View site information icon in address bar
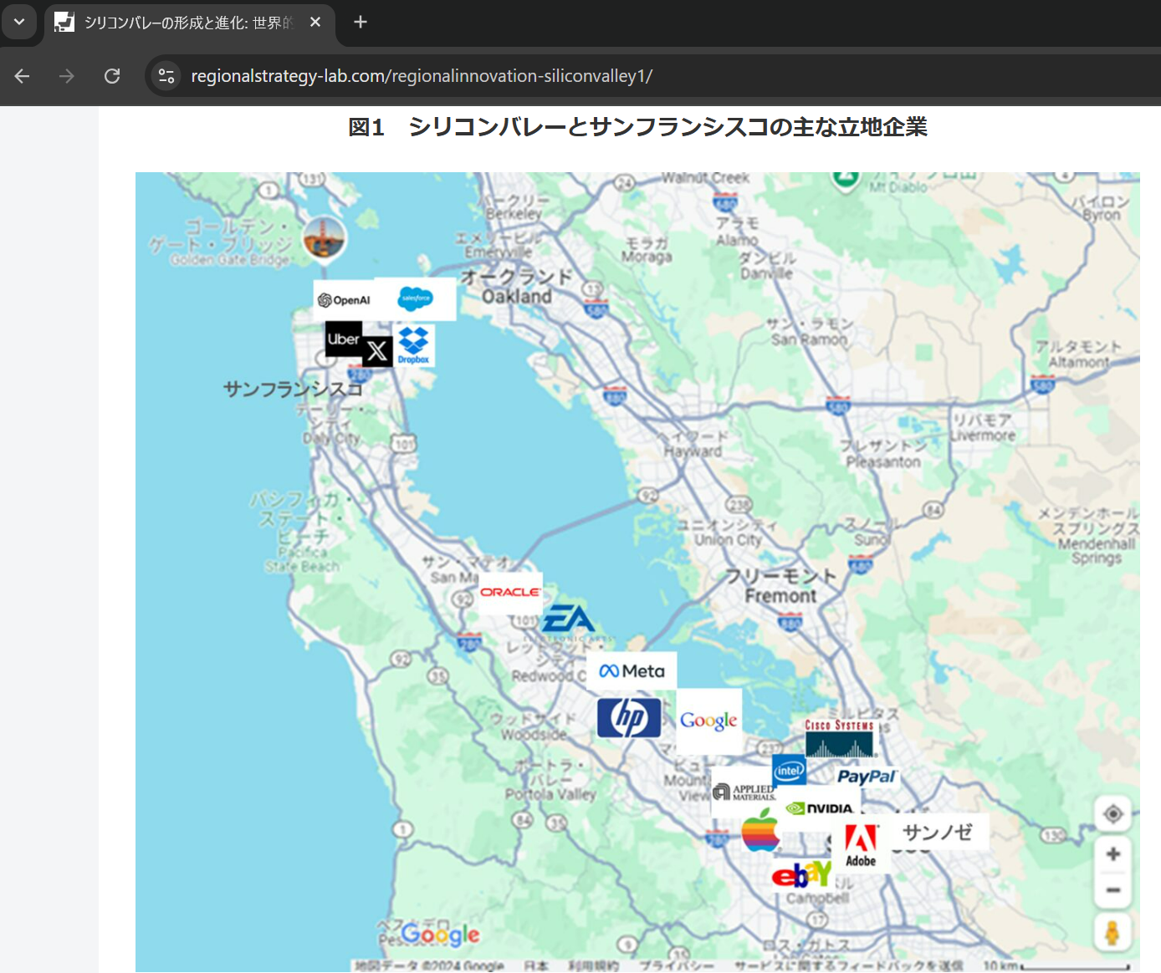 click(x=166, y=76)
